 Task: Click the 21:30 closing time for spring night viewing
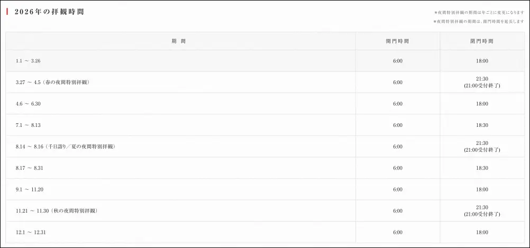pyautogui.click(x=481, y=79)
